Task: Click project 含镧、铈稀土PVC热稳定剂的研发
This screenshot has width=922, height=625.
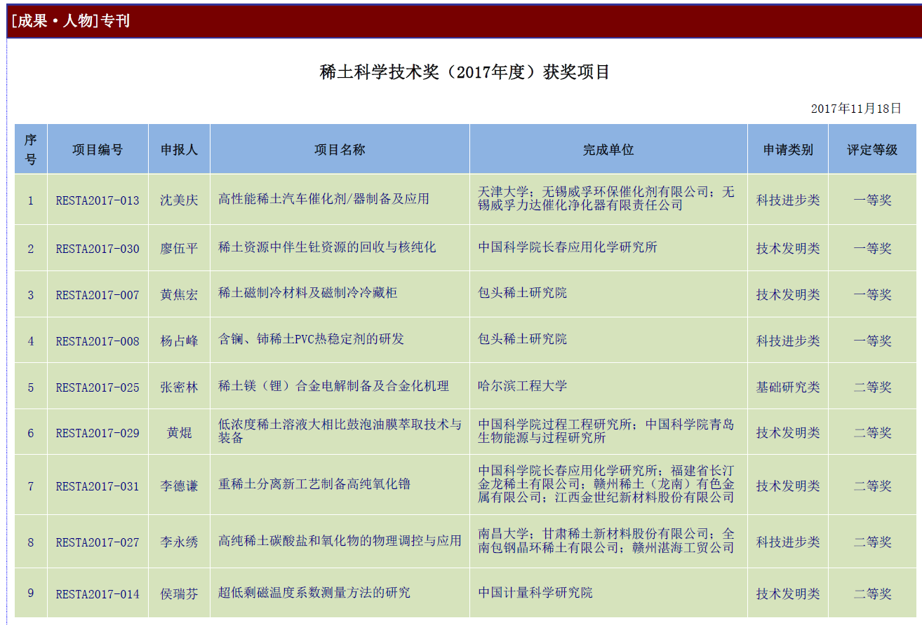Action: [x=311, y=339]
